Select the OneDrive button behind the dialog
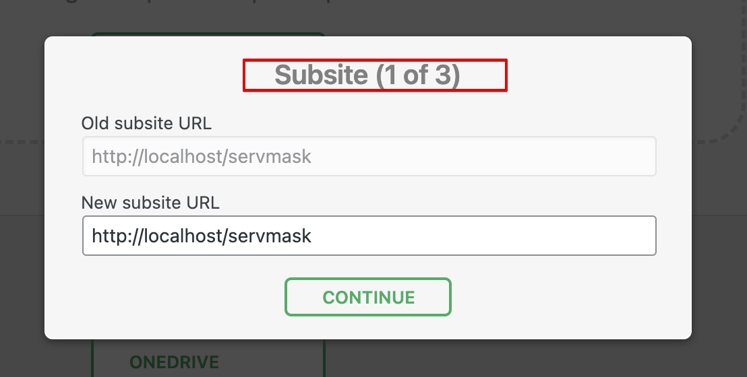 pos(175,363)
